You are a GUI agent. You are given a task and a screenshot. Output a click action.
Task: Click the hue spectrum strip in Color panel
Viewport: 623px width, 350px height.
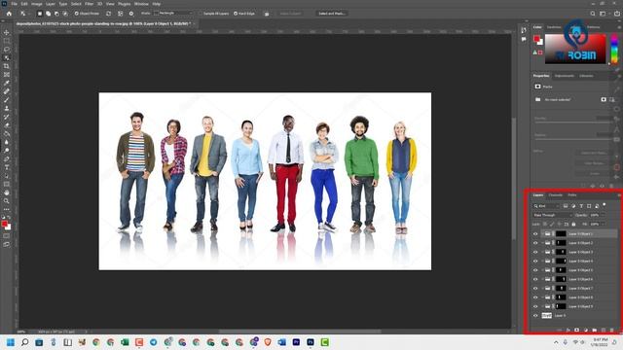tap(614, 49)
